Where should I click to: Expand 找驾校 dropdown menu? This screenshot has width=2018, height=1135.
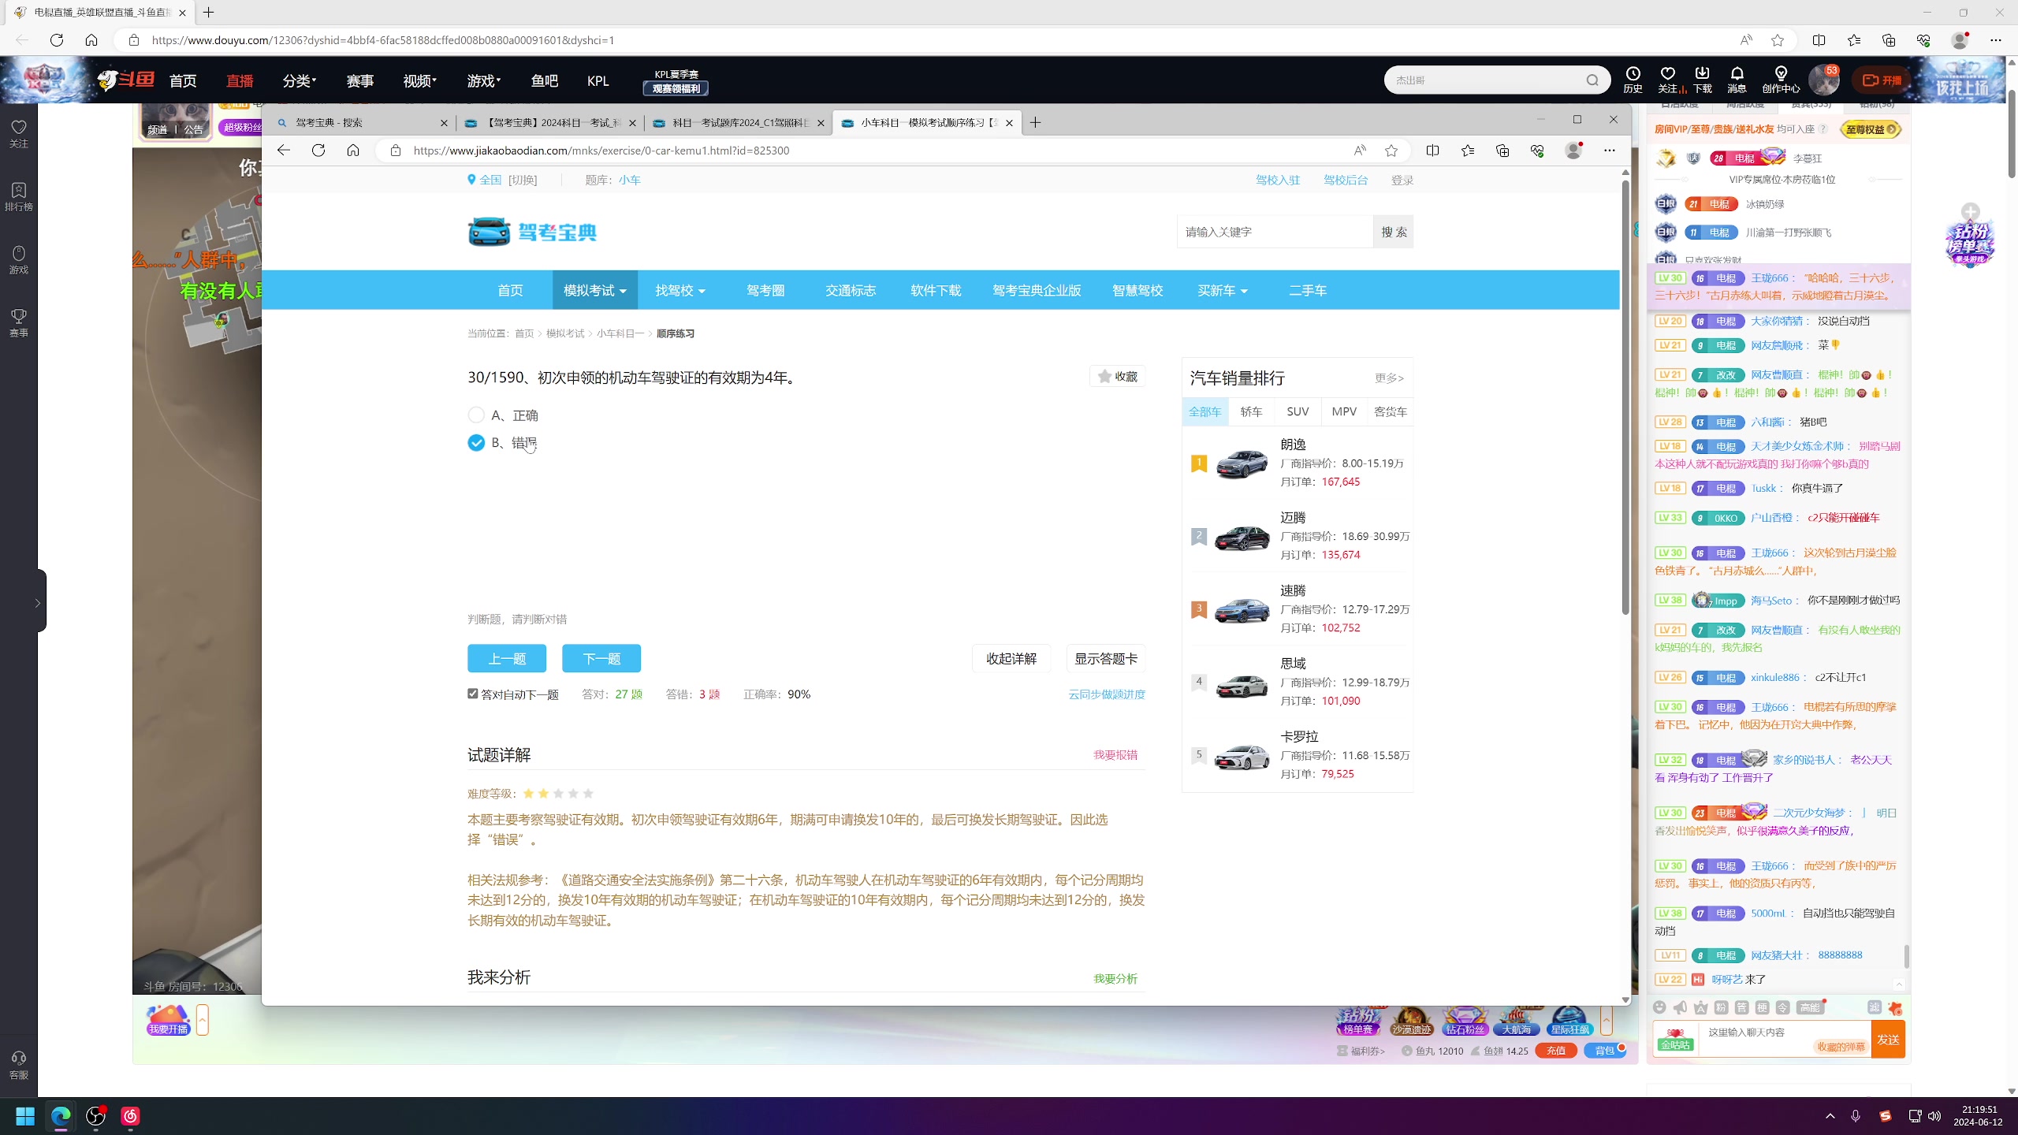coord(680,291)
